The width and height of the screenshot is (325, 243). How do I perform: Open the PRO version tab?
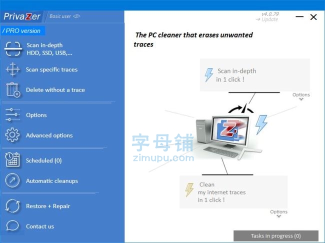[x=22, y=31]
